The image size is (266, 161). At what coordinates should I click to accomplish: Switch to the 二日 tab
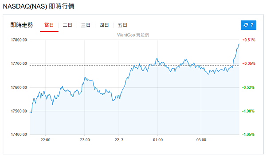(67, 25)
